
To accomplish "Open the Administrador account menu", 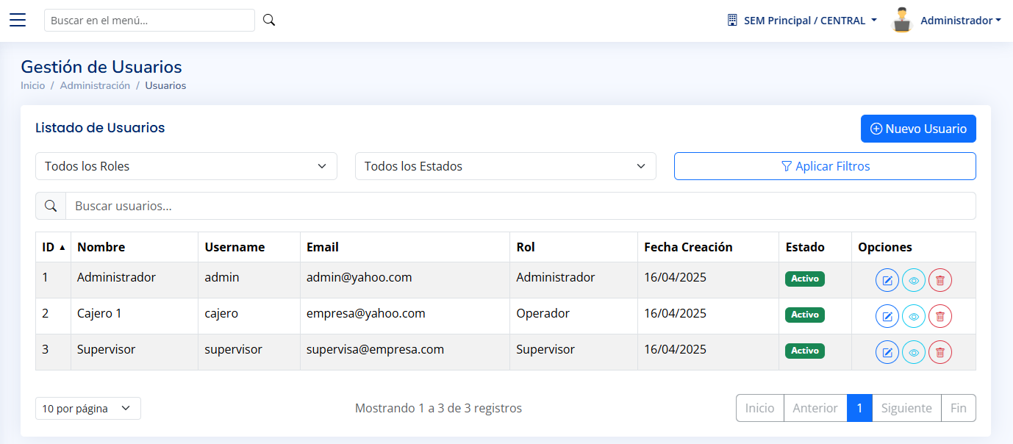I will [947, 21].
